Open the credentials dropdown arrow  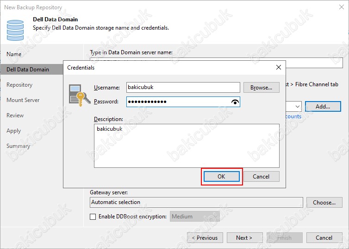297,107
